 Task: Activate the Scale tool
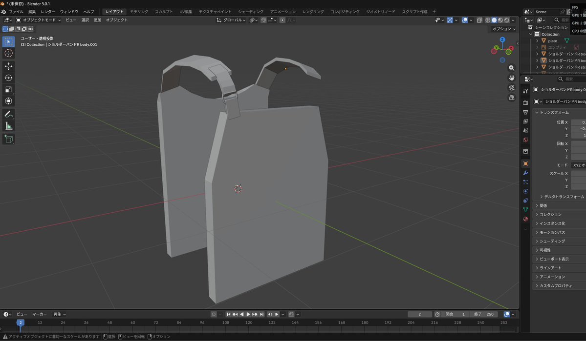tap(8, 89)
